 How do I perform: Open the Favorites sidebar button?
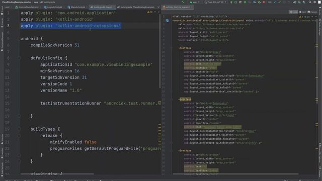click(2, 153)
